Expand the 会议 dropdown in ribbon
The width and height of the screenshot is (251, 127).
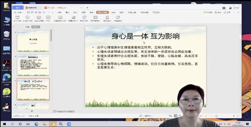tap(48, 19)
